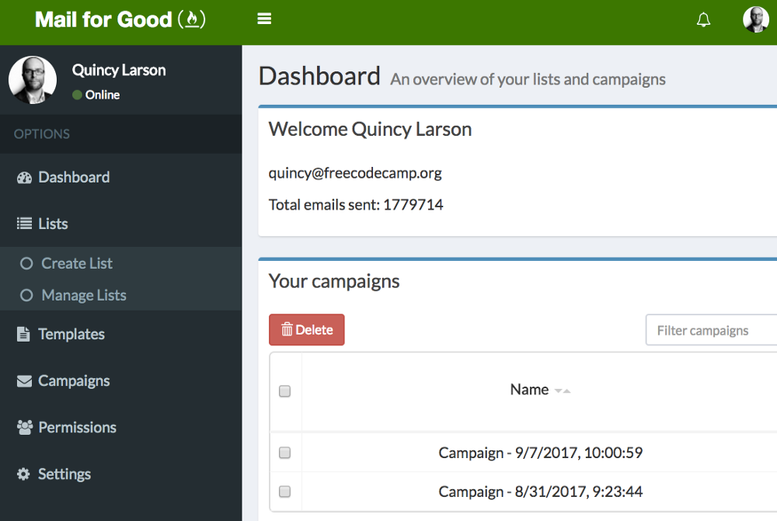The image size is (777, 521).
Task: Click the hamburger menu toggle icon
Action: tap(264, 19)
